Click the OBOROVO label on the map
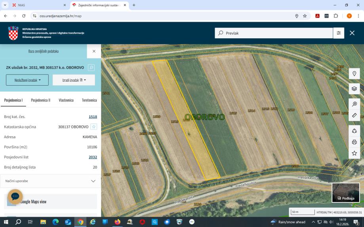This screenshot has width=364, height=227. (x=205, y=117)
